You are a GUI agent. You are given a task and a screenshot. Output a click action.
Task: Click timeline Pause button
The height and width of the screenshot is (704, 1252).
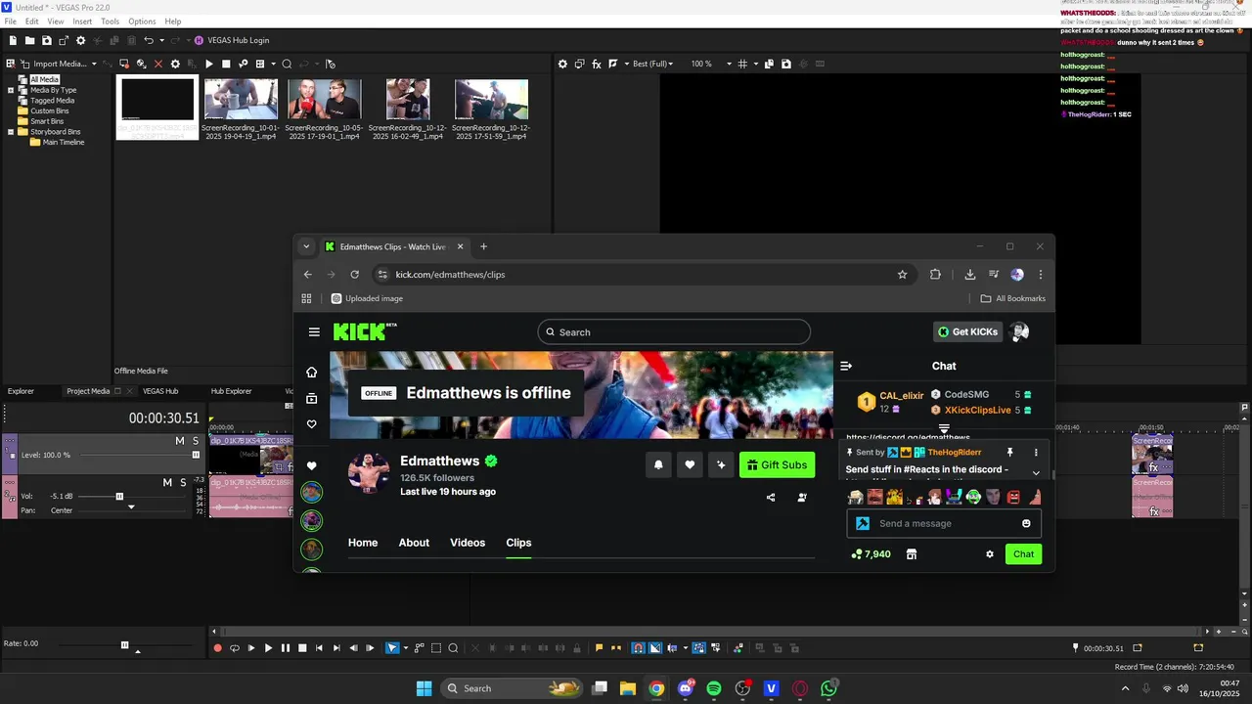285,648
